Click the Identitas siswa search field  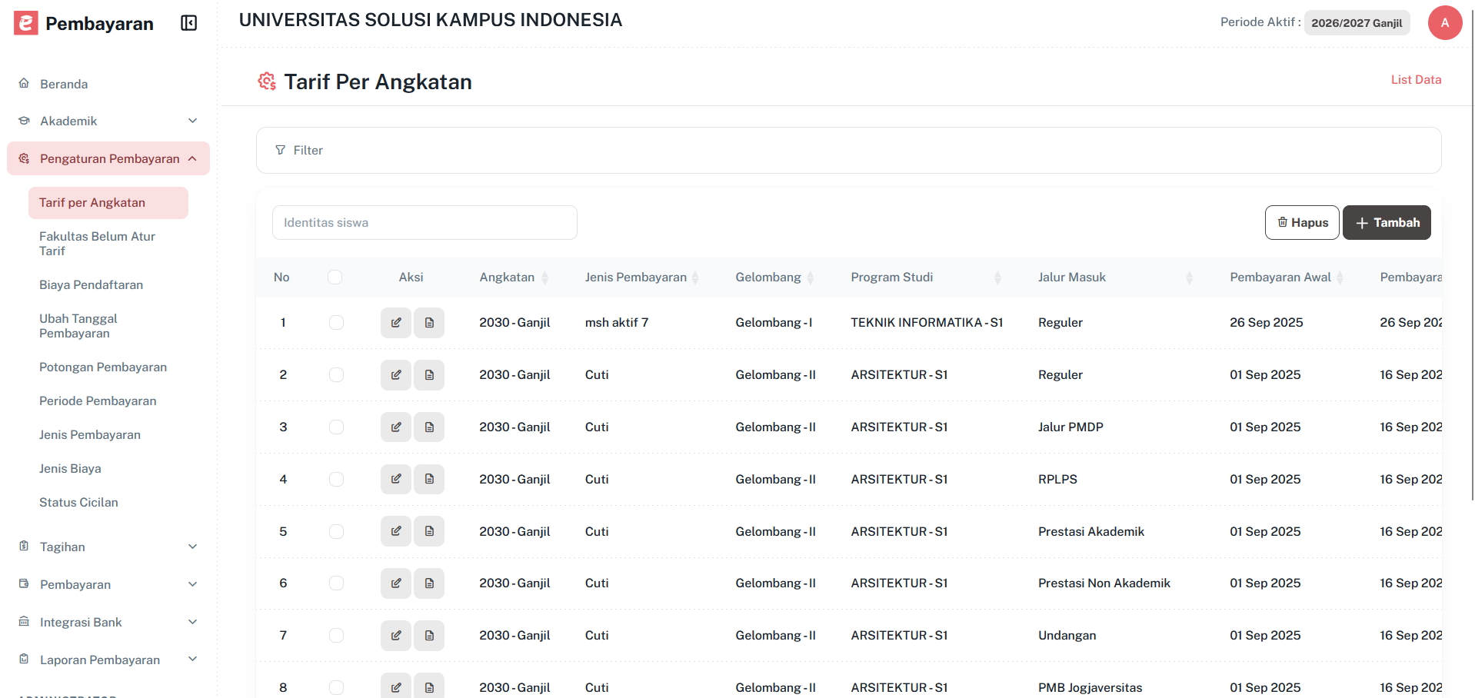pos(424,222)
